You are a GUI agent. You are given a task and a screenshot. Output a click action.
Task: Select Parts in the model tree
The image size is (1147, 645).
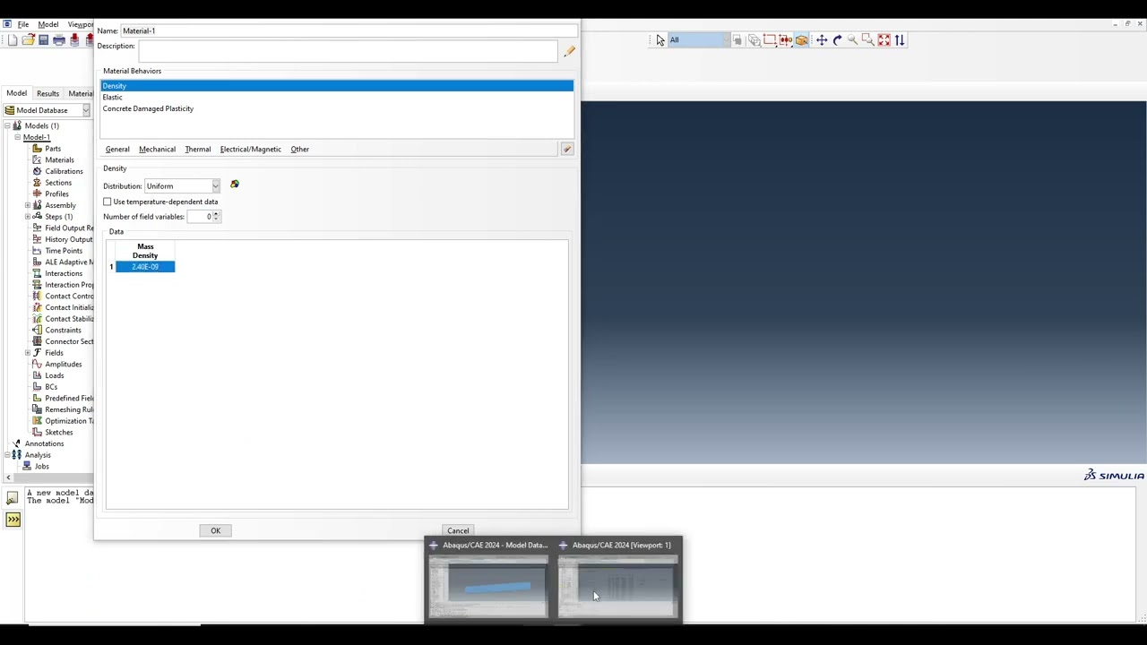coord(53,149)
